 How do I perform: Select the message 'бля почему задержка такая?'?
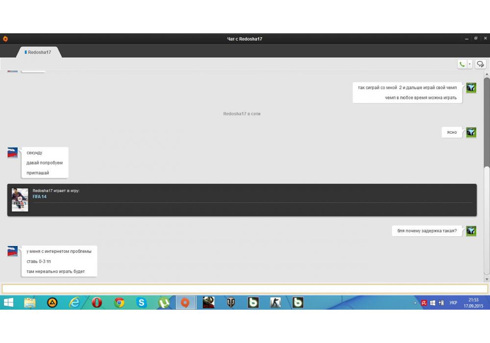(427, 231)
